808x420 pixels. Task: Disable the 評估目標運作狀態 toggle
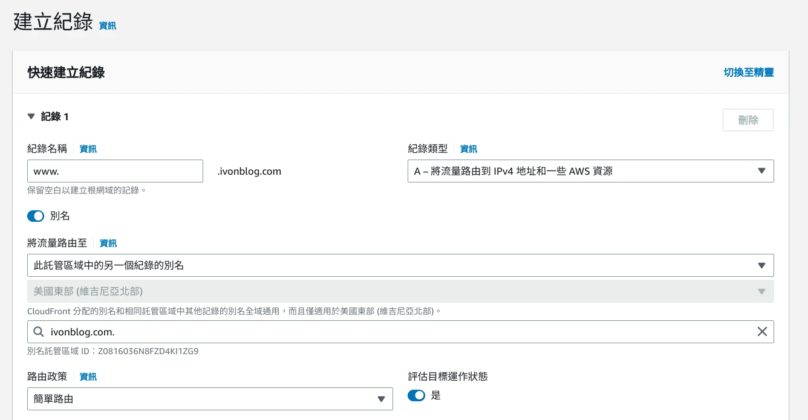416,395
